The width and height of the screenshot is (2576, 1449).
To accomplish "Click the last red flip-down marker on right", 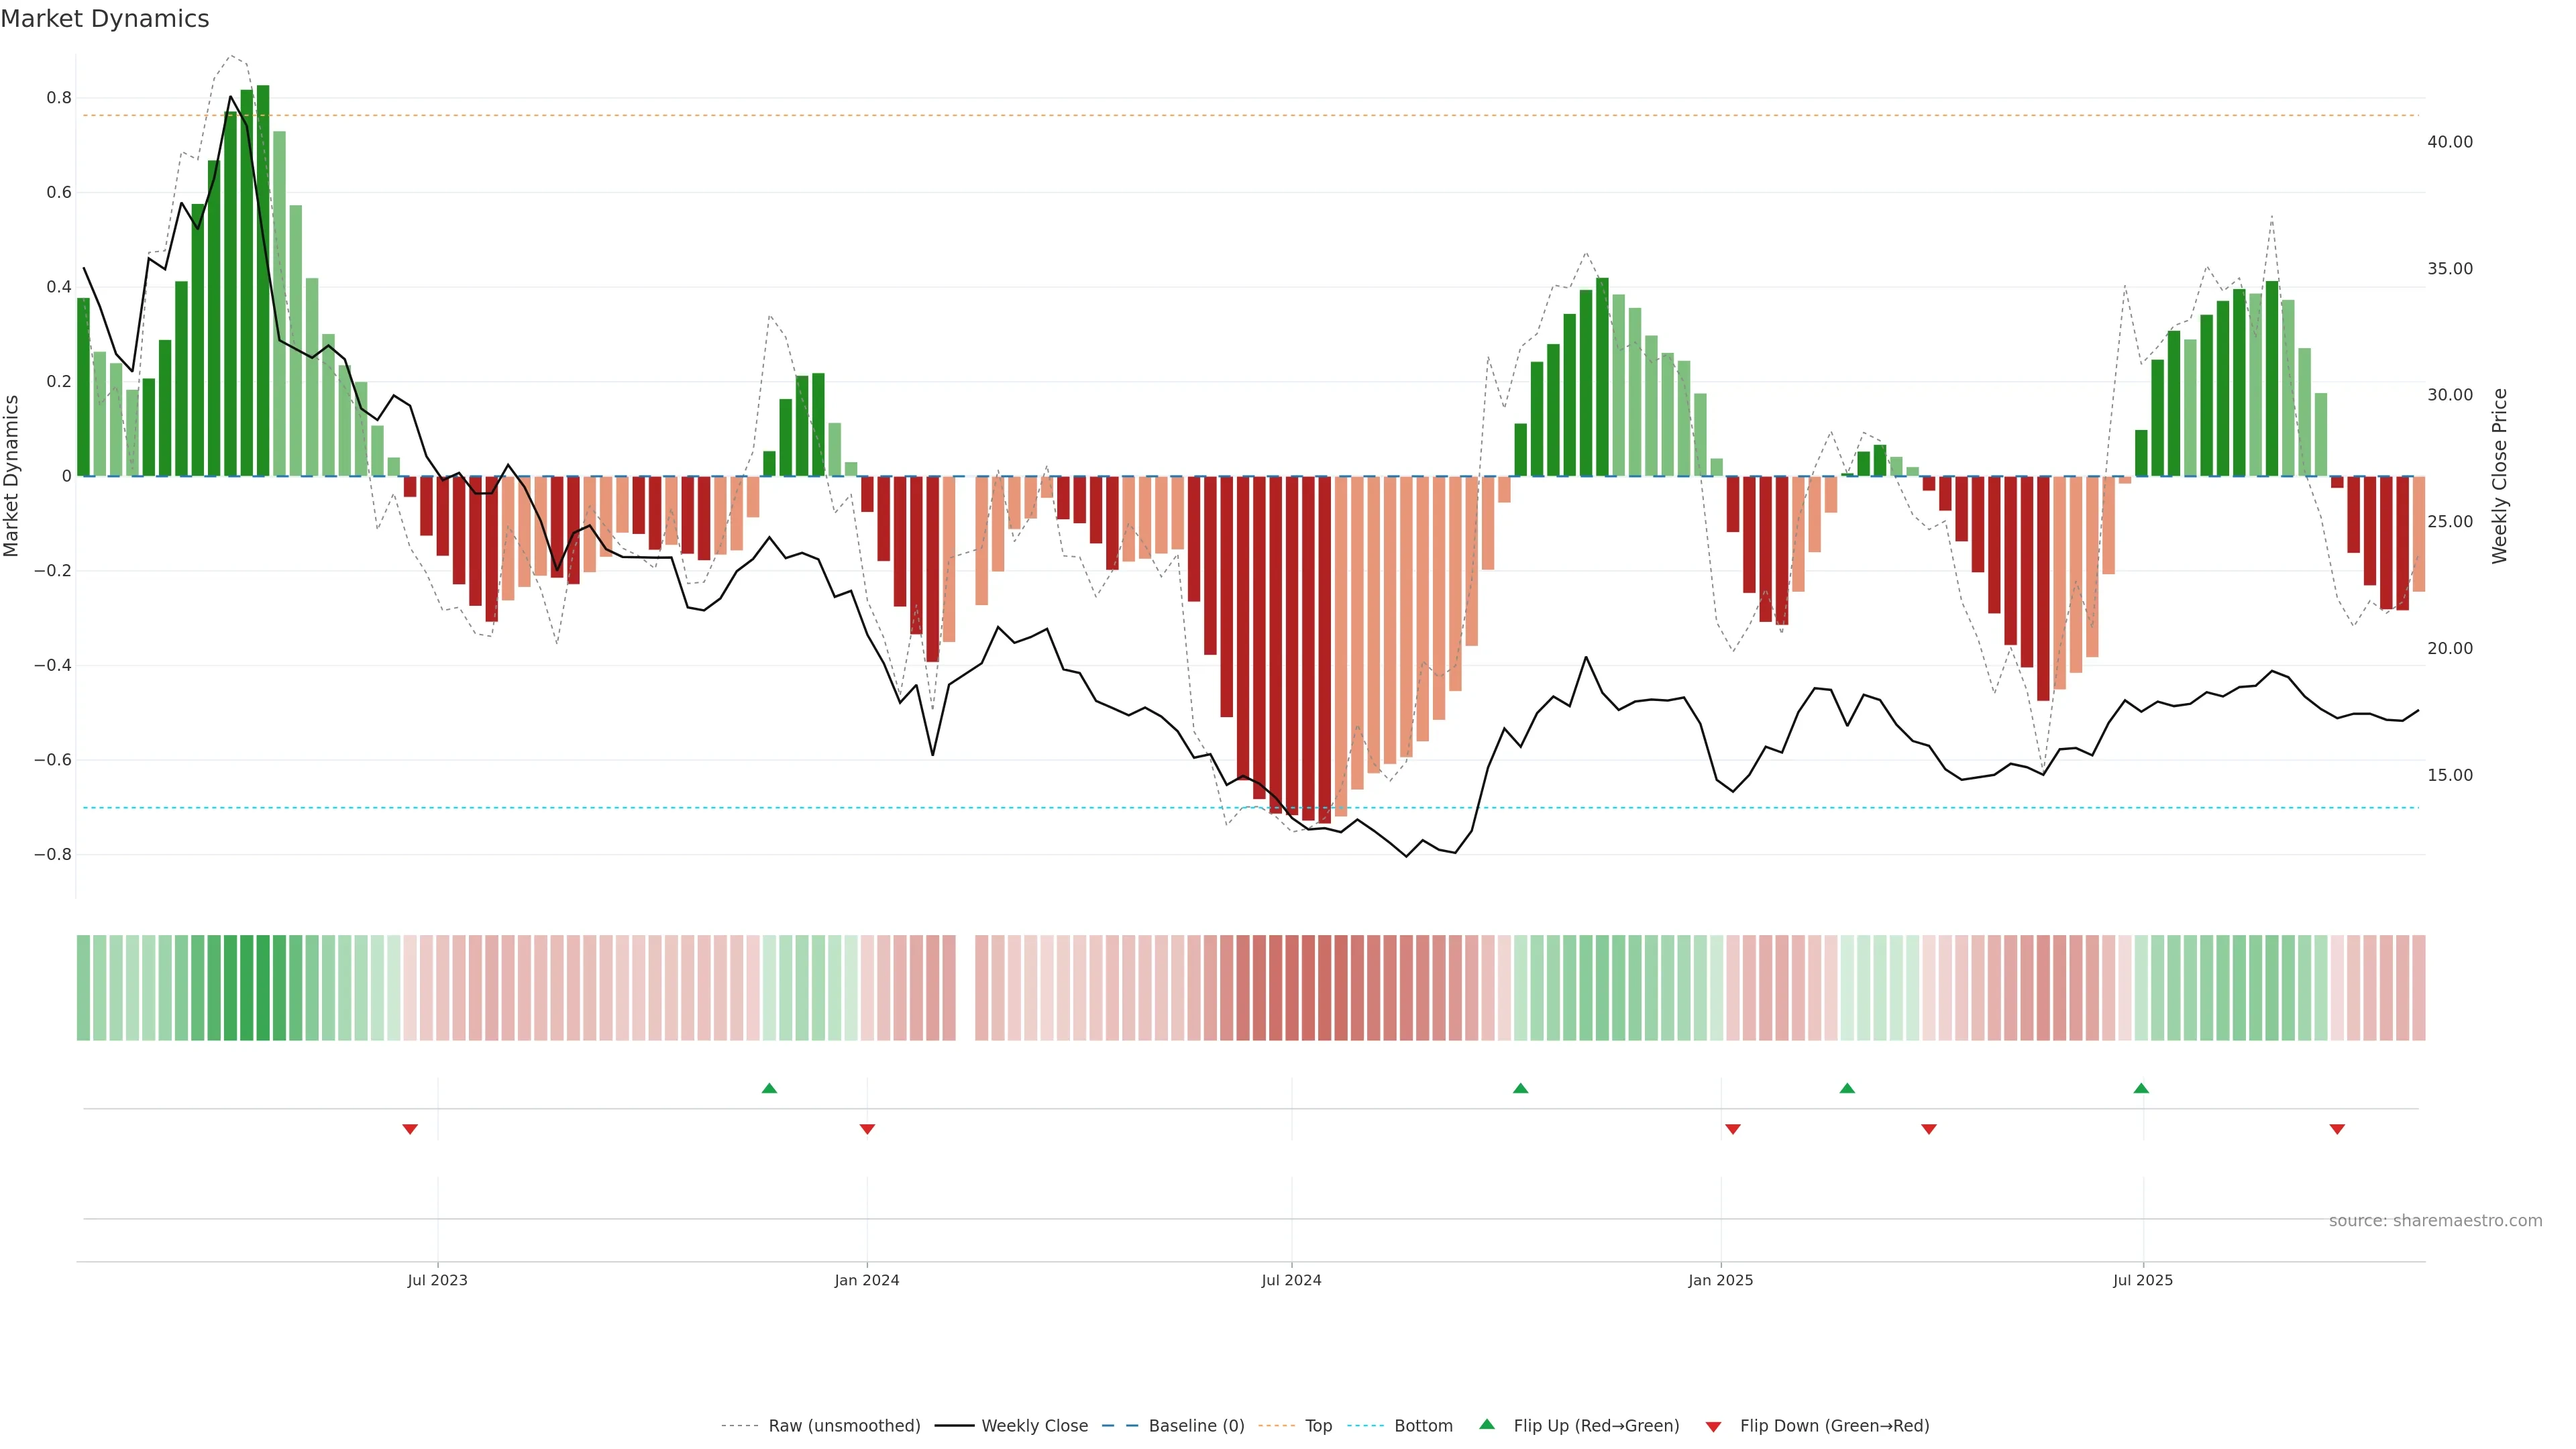I will (2337, 1129).
